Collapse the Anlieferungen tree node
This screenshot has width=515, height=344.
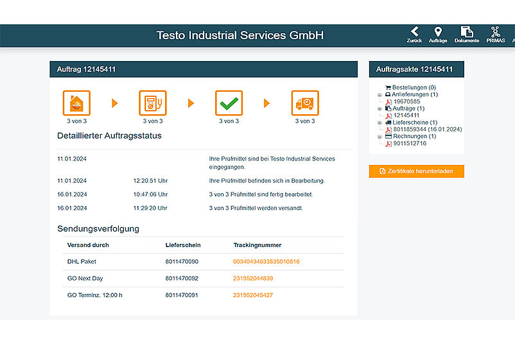pyautogui.click(x=380, y=95)
